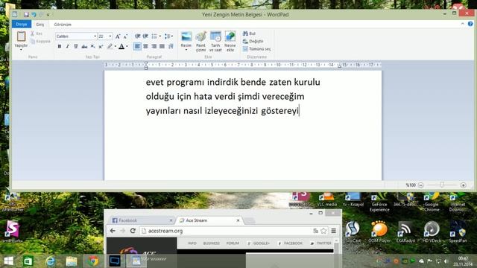
Task: Open Chrome hamburger menu
Action: pos(334,231)
